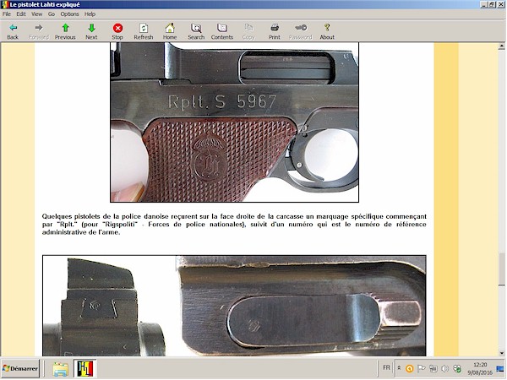This screenshot has width=507, height=380.
Task: Open the volume speaker tray icon
Action: pyautogui.click(x=445, y=368)
